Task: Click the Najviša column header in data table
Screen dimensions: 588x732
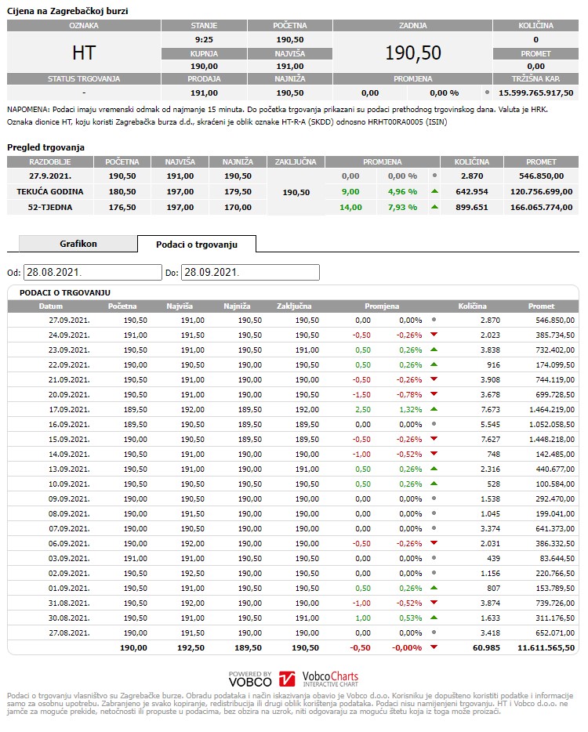Action: 180,306
